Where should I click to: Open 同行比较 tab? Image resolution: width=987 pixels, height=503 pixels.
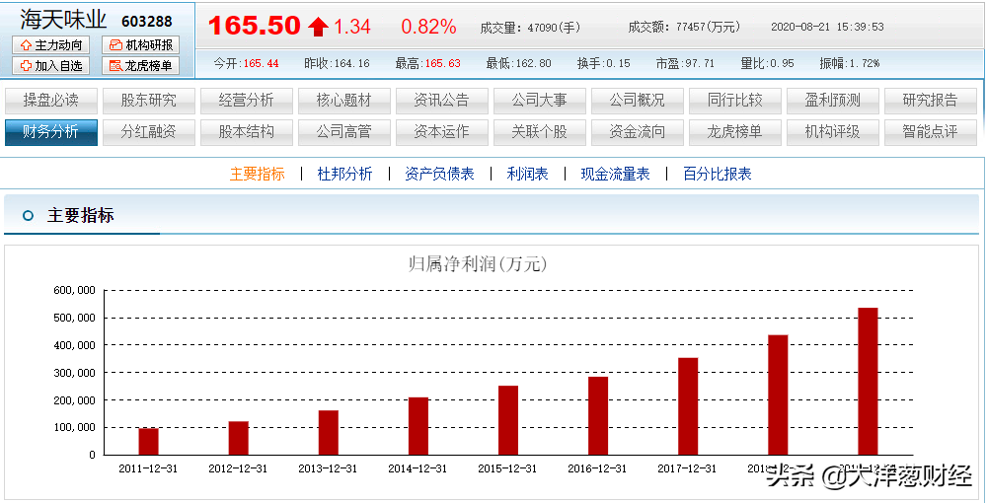pos(734,101)
